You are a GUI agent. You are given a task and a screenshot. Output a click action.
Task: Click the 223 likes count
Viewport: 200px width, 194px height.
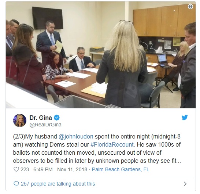coord(25,169)
